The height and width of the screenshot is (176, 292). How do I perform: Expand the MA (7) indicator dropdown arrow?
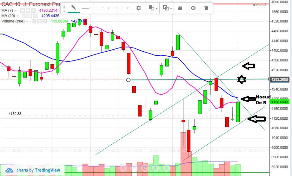point(16,10)
